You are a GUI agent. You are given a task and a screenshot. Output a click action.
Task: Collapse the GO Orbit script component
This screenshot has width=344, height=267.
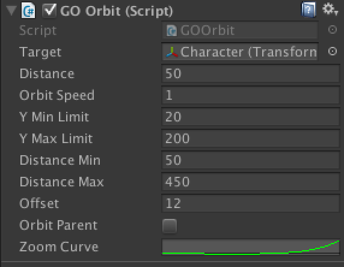pos(11,10)
